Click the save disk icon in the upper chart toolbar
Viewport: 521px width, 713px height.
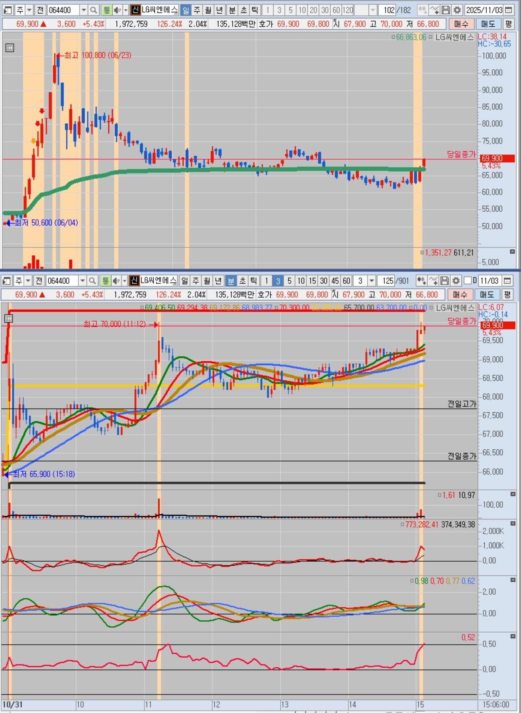(x=446, y=10)
